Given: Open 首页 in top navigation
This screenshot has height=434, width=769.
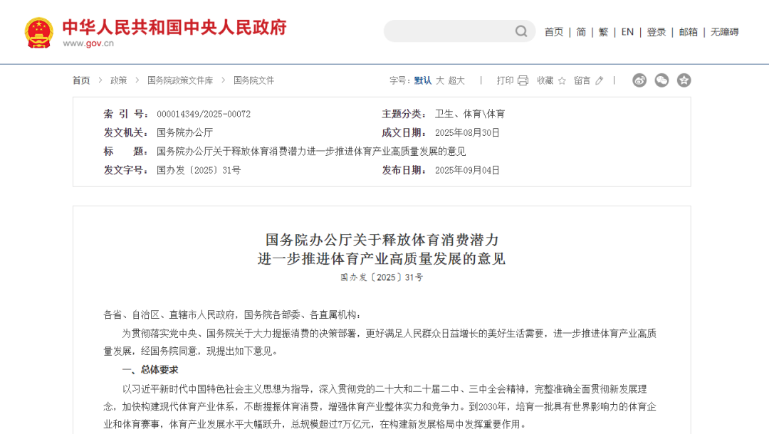Looking at the screenshot, I should click(x=554, y=32).
